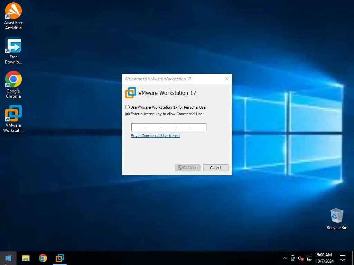The width and height of the screenshot is (354, 265).
Task: Click the VMware Workstation taskbar icon
Action: 60,258
